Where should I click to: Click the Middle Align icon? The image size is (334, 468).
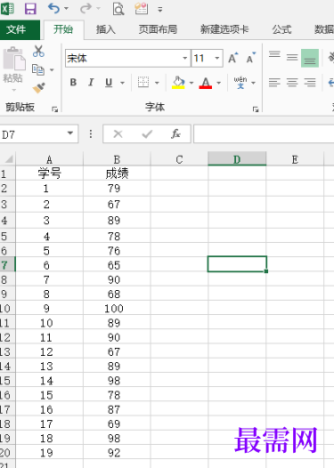pos(292,57)
